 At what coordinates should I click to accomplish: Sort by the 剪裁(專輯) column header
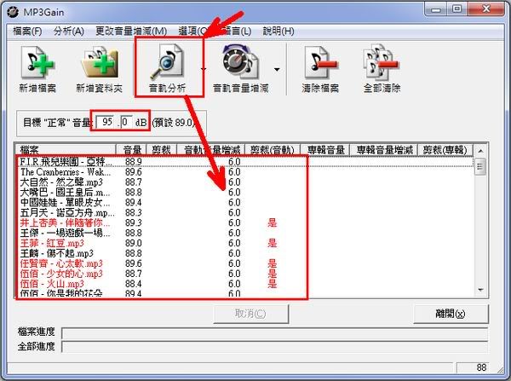(x=445, y=150)
